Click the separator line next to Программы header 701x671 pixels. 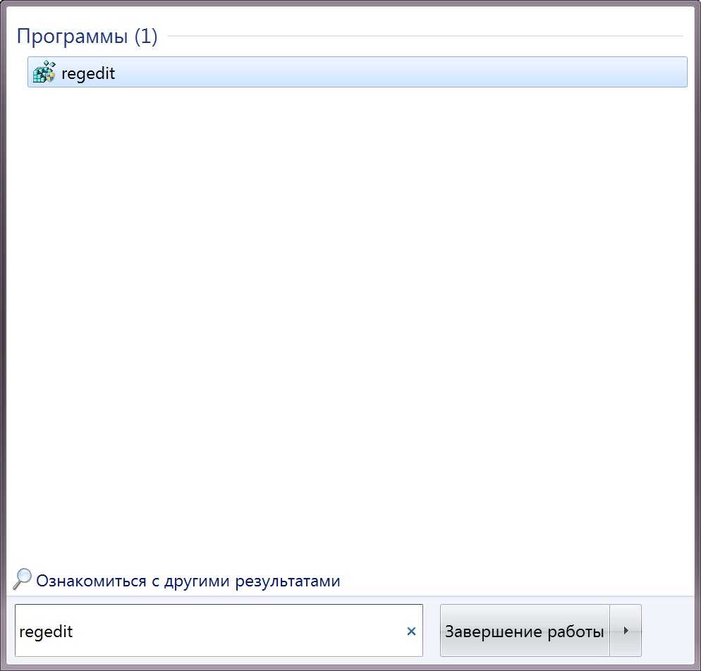[423, 36]
